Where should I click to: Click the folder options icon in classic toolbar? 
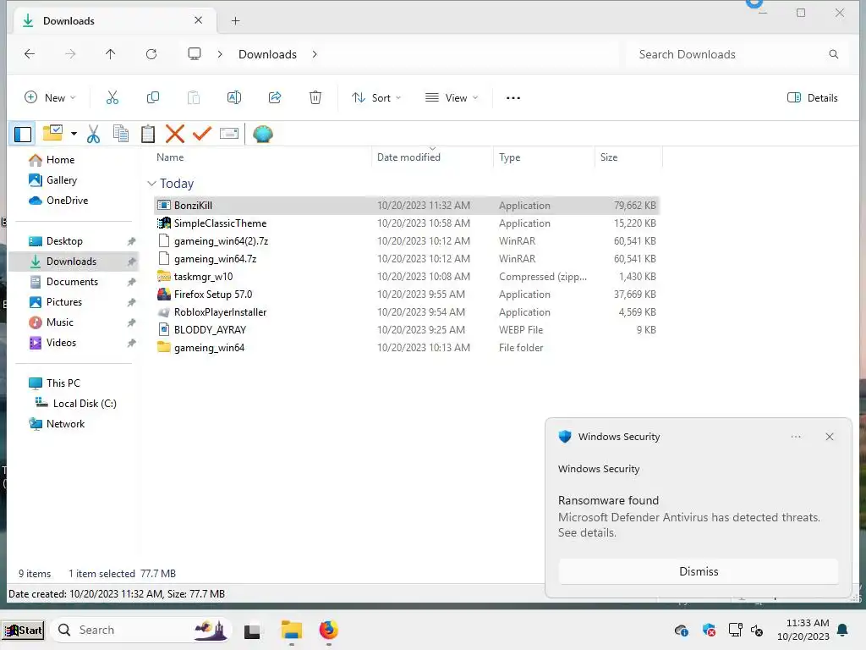pyautogui.click(x=53, y=133)
